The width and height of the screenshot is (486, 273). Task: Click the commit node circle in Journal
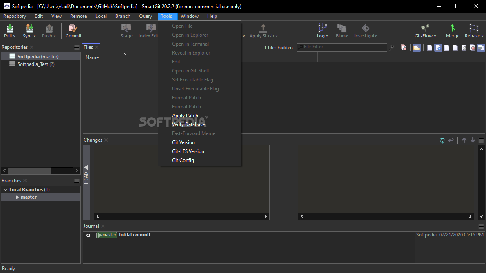pyautogui.click(x=88, y=235)
